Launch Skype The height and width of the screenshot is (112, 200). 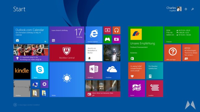point(40,71)
